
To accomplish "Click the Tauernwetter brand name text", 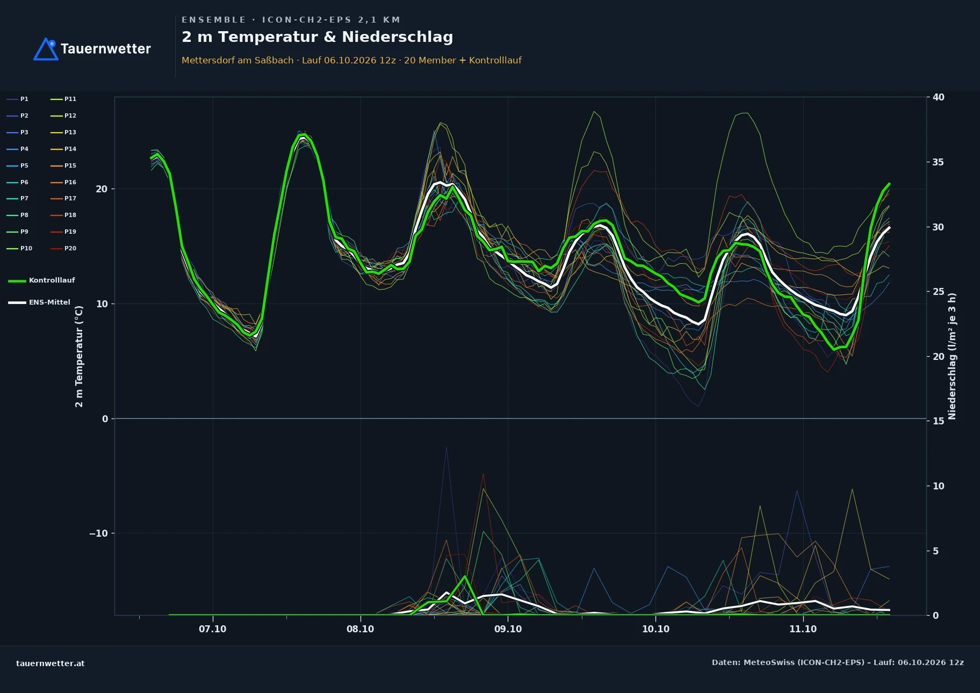I will [106, 49].
